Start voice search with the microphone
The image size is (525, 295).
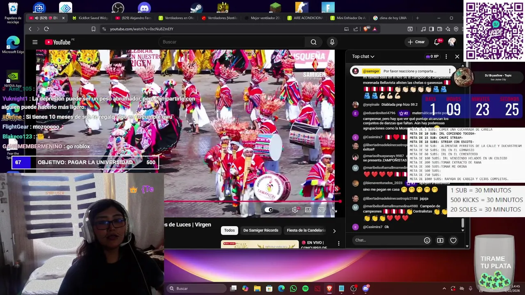pyautogui.click(x=332, y=42)
